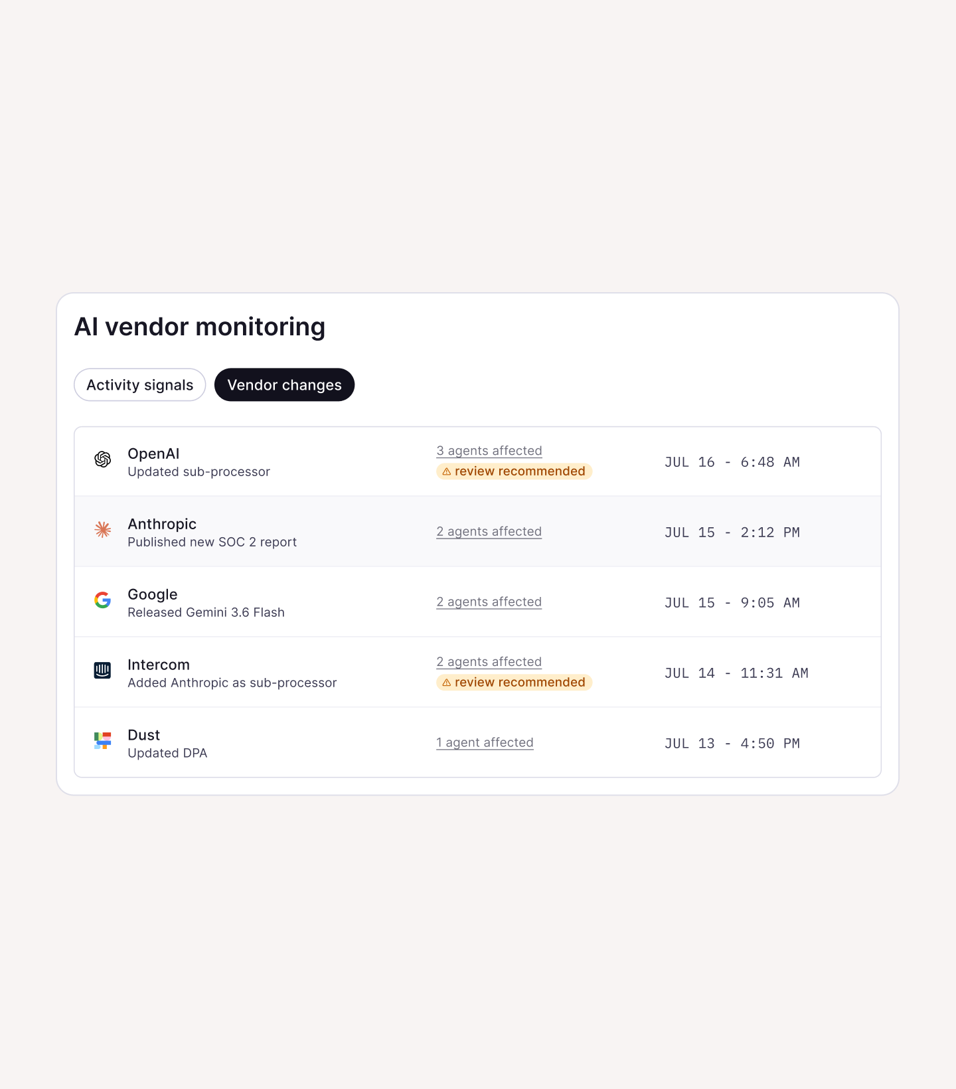Click the review recommended badge for OpenAI
The width and height of the screenshot is (956, 1089).
tap(514, 471)
